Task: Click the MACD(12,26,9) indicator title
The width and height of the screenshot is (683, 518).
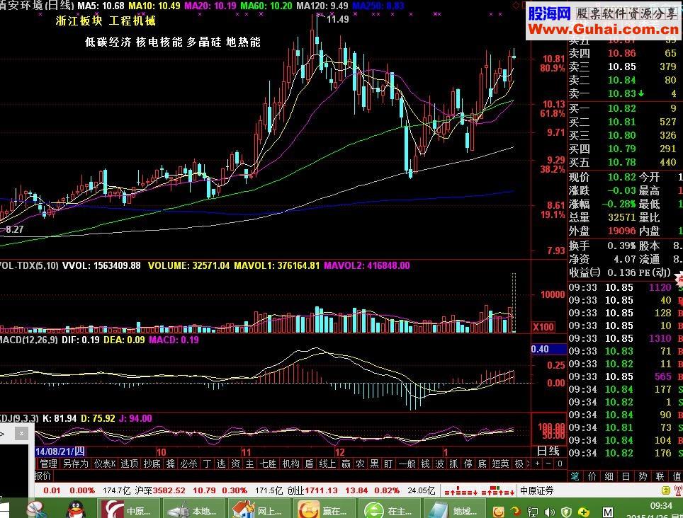Action: (28, 340)
